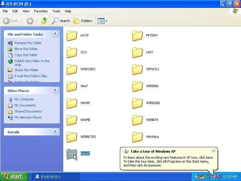Click the network connection tray icon with red X
The height and width of the screenshot is (181, 241).
[197, 176]
